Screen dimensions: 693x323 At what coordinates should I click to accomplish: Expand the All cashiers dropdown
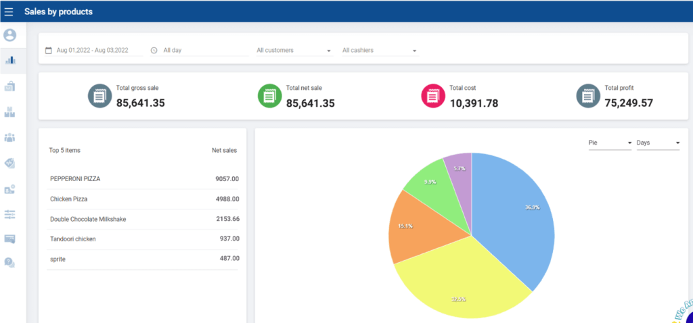tap(380, 50)
